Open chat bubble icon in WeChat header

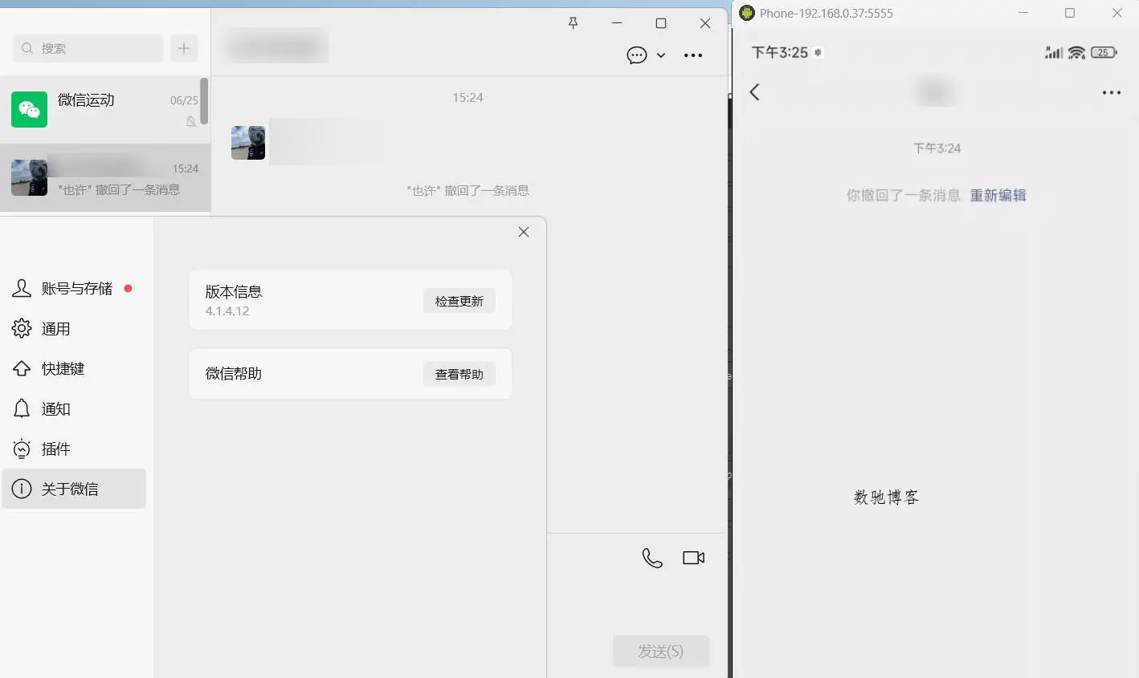point(637,55)
